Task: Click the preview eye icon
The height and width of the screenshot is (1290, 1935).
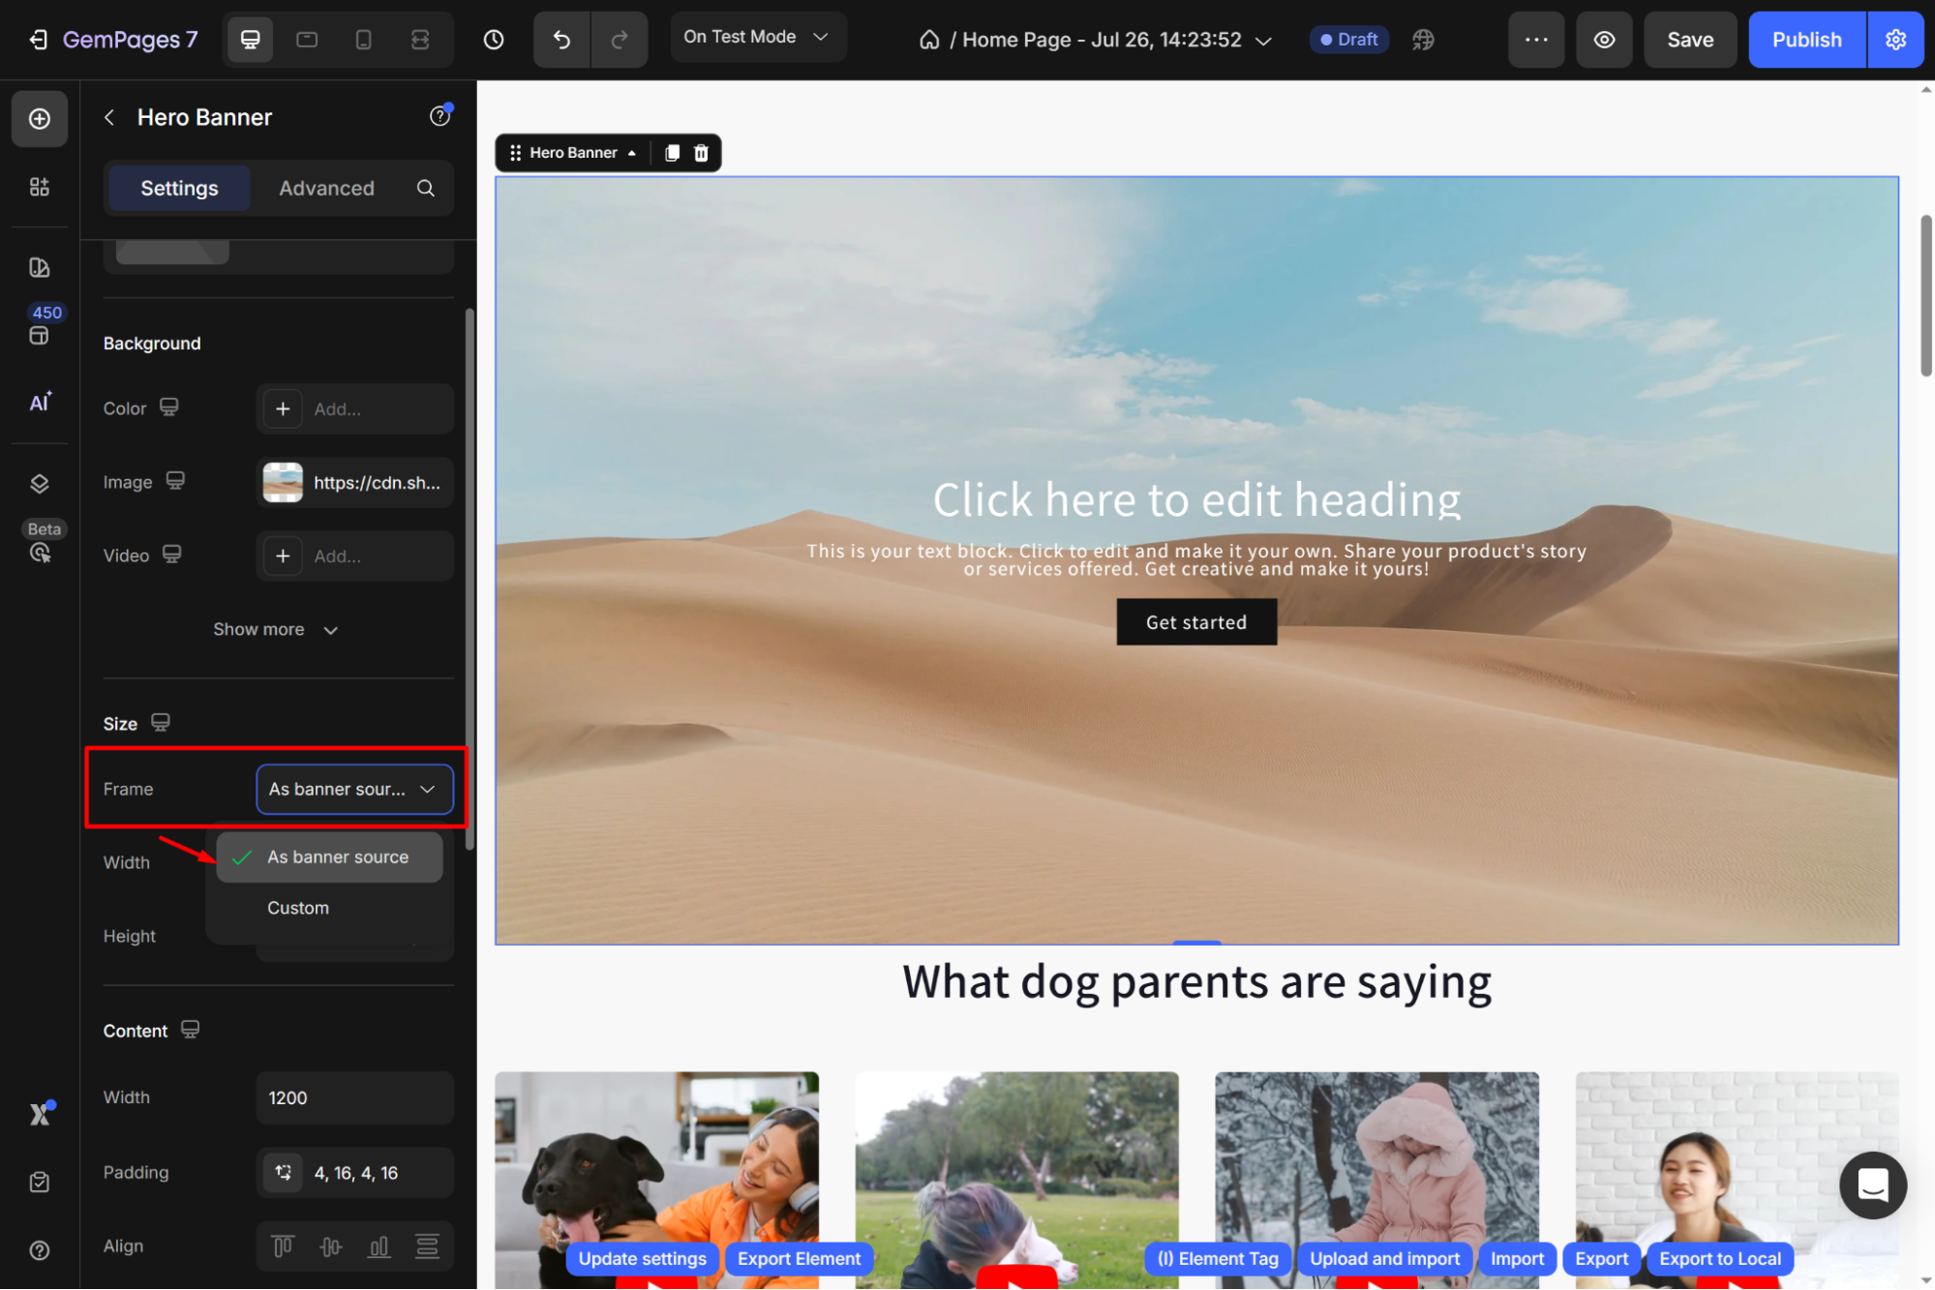Action: pos(1604,40)
